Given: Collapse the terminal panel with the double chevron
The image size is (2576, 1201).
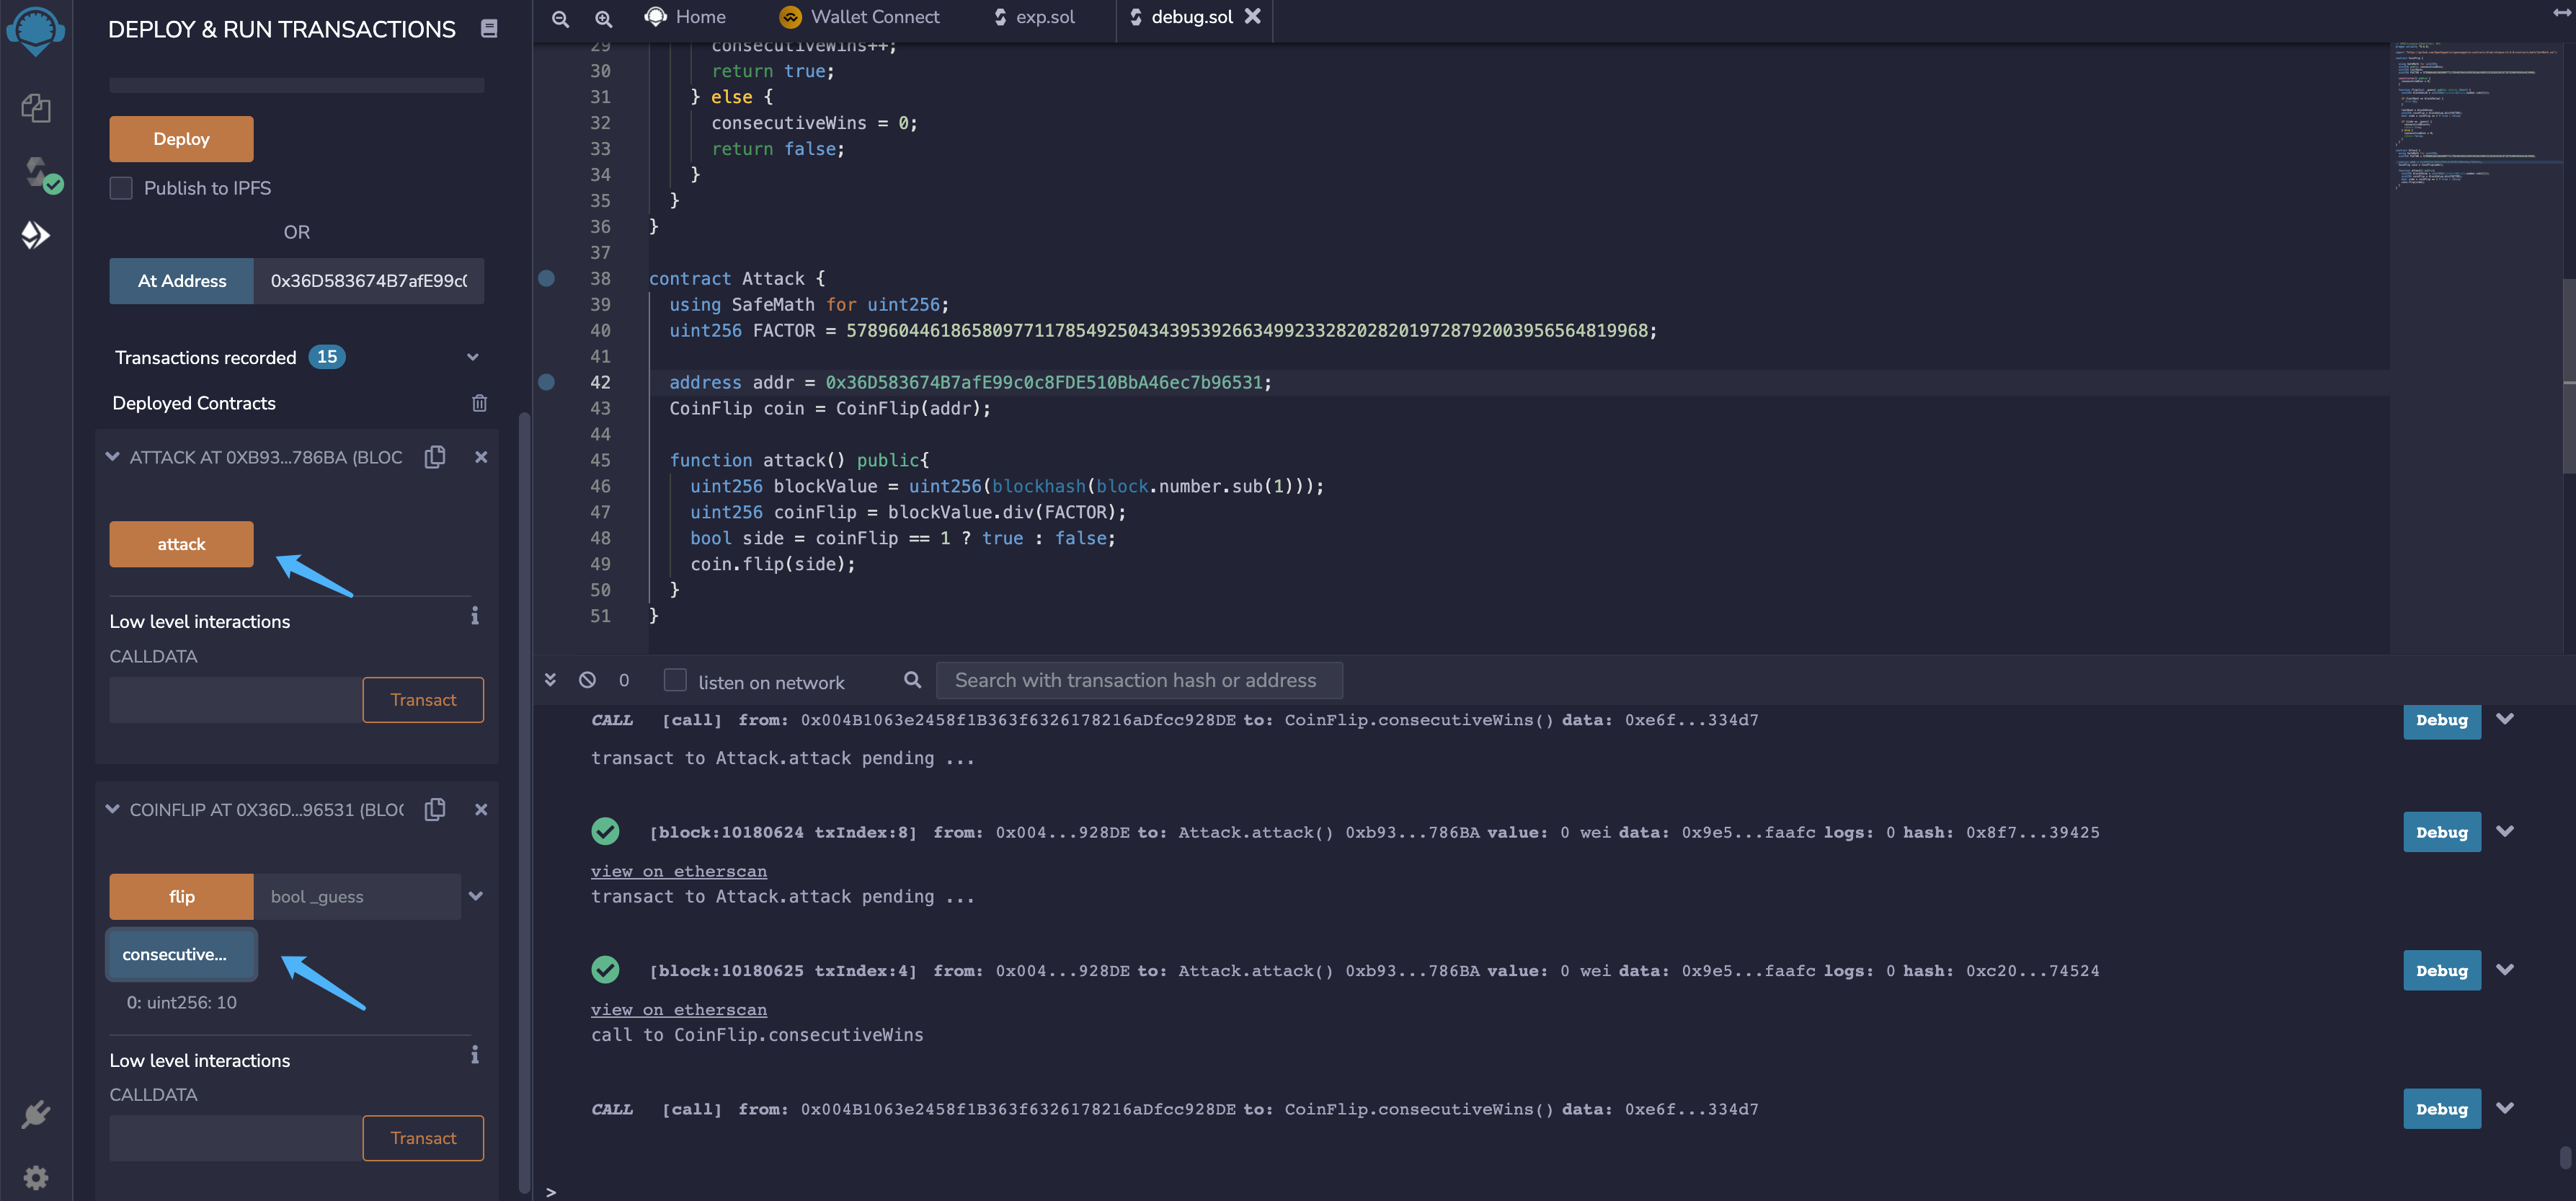Looking at the screenshot, I should 550,680.
